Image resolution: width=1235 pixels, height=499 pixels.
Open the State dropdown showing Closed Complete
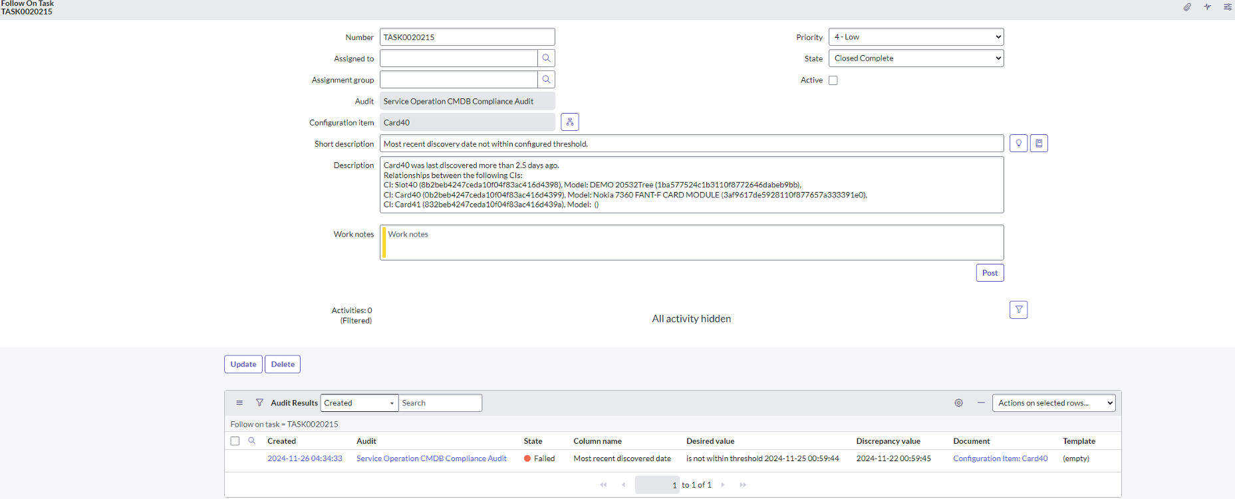[916, 58]
